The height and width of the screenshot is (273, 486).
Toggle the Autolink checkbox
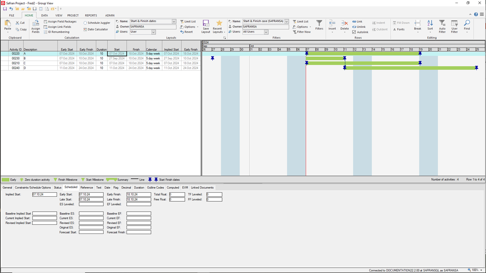tap(354, 32)
